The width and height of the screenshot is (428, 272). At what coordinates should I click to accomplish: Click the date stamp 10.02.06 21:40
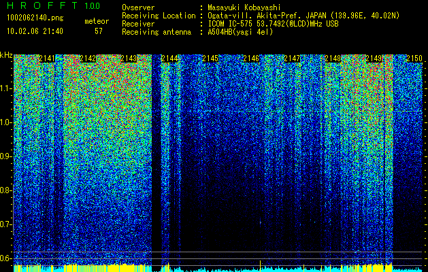35,31
